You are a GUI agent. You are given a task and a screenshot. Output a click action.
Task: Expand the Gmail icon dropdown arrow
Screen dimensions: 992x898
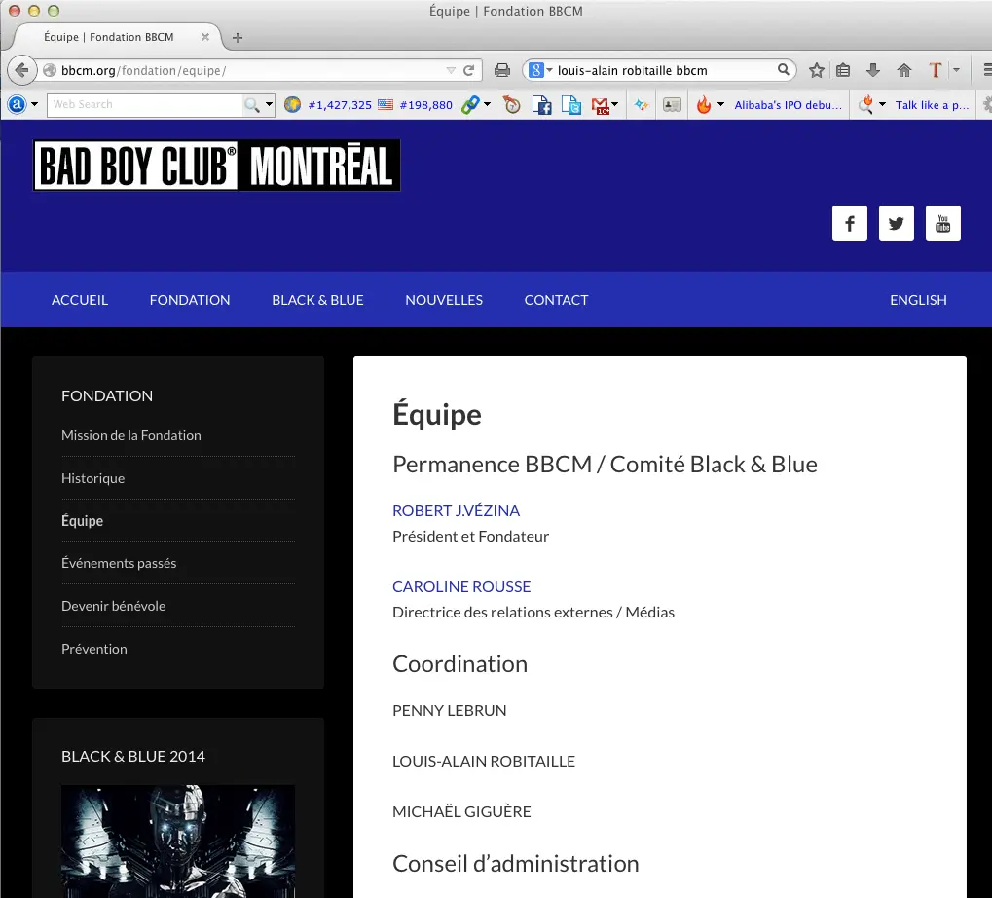click(x=615, y=104)
